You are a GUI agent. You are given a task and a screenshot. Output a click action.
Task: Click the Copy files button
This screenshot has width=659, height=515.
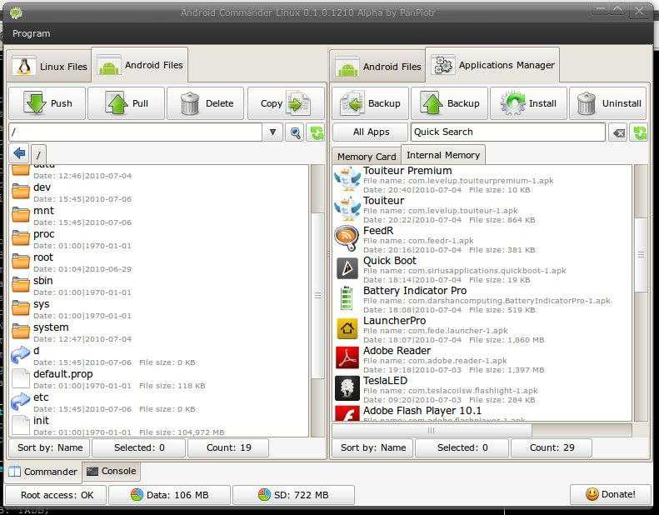pos(286,103)
